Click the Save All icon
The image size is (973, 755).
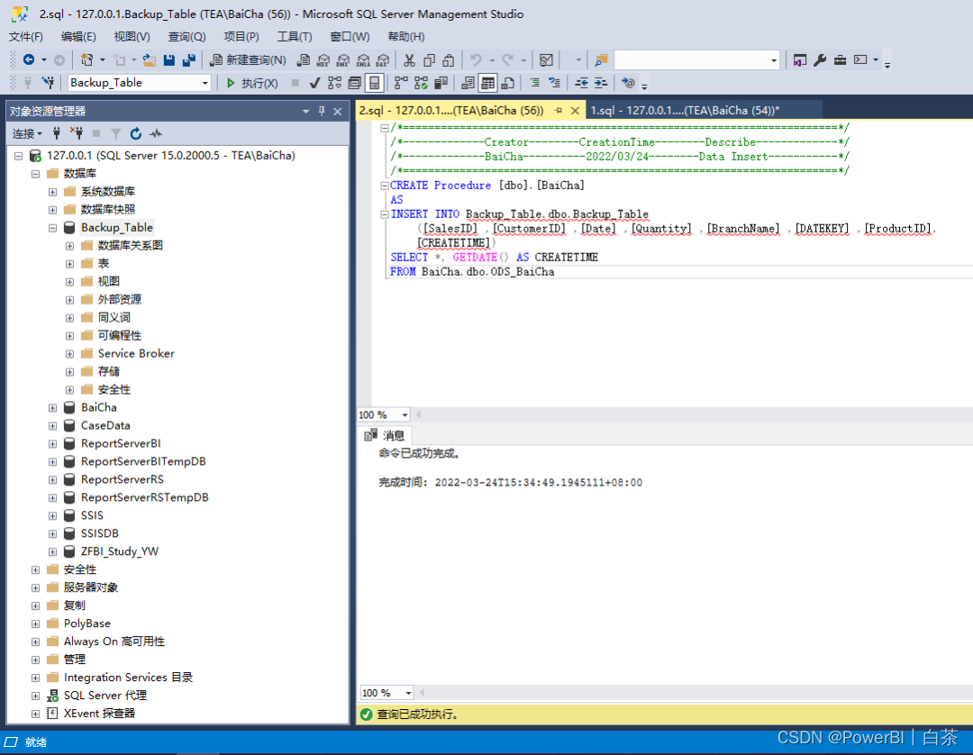(x=188, y=60)
